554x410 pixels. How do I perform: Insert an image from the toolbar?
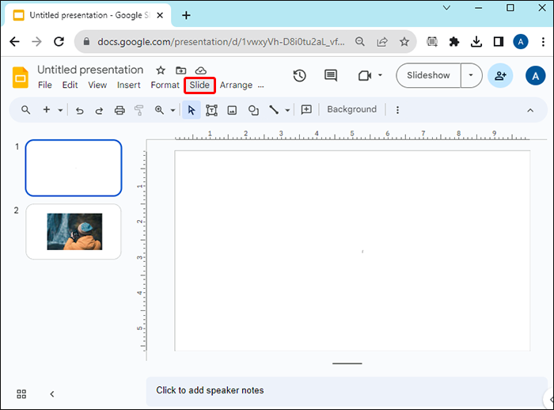coord(232,110)
